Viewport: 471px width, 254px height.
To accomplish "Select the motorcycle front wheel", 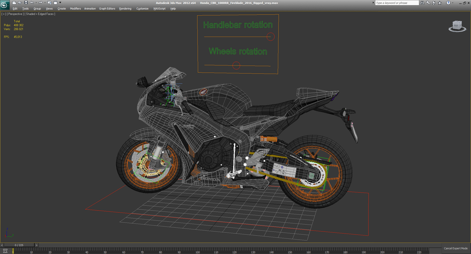I will pos(149,164).
